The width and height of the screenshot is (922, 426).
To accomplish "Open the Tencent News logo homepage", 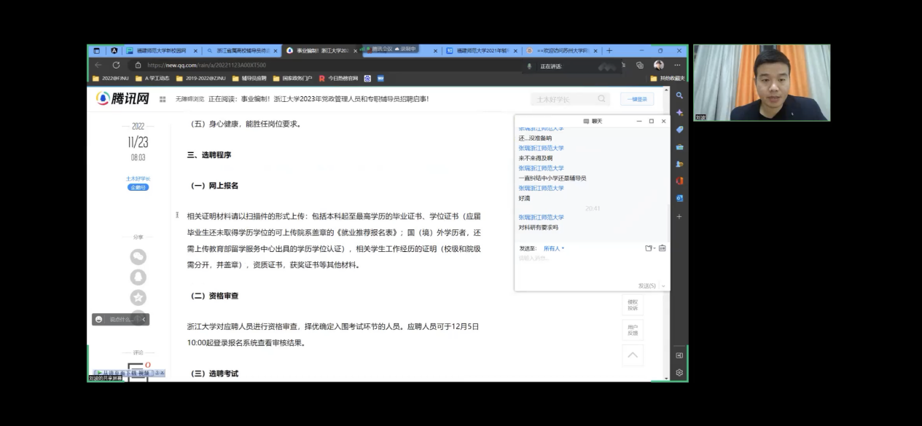I will 123,99.
